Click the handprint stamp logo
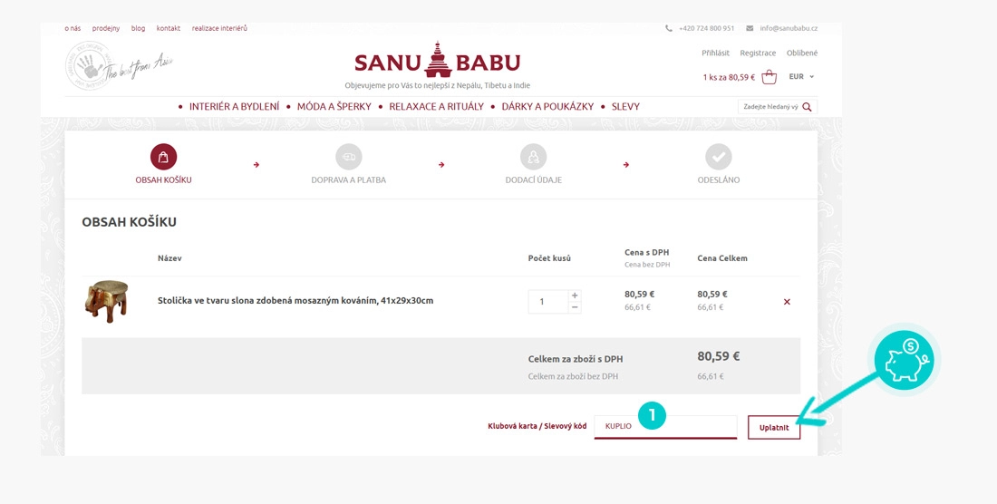Viewport: 997px width, 504px height. [x=88, y=66]
